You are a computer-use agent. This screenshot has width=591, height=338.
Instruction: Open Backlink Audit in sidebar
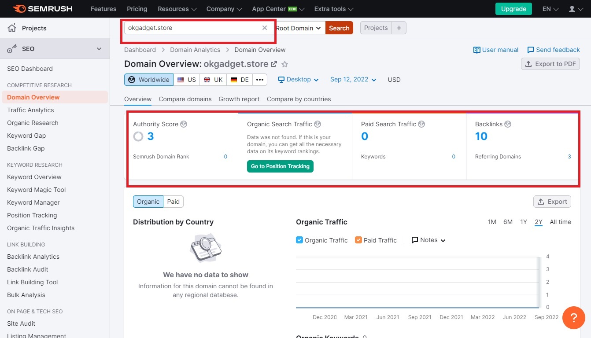tap(28, 269)
